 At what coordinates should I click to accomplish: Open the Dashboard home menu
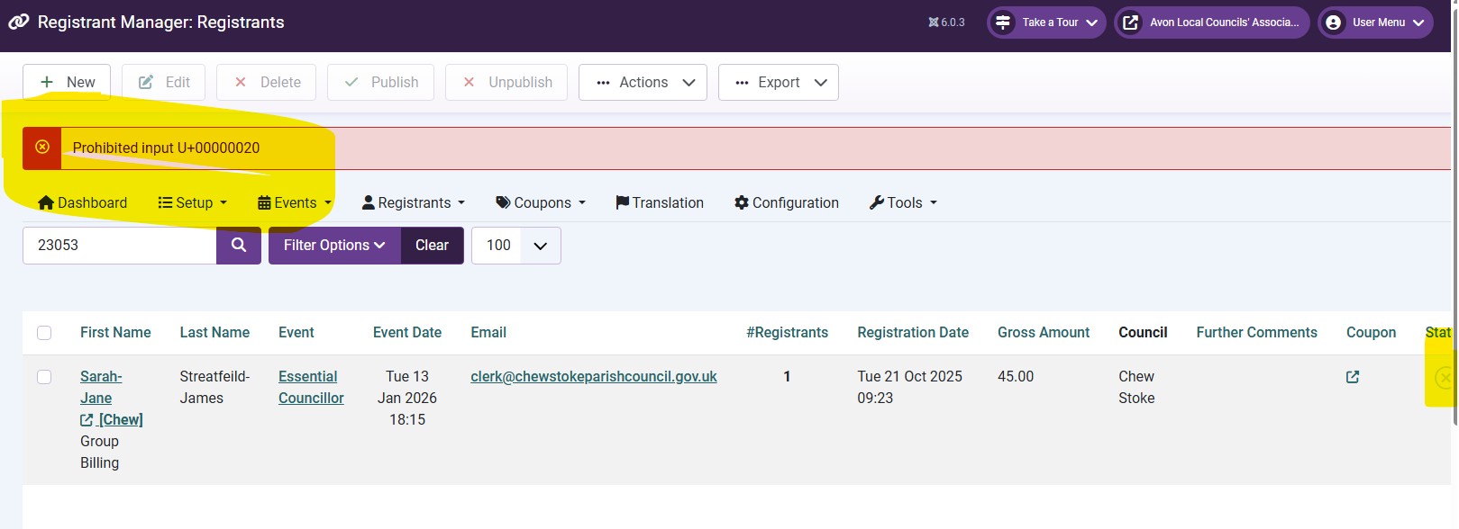click(83, 202)
